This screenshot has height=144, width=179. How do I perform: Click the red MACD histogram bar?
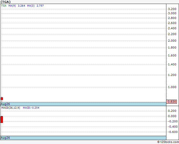[x=2, y=119]
